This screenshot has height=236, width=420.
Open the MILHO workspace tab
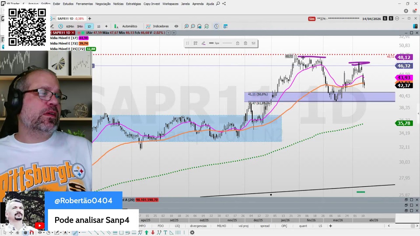[x=221, y=226]
